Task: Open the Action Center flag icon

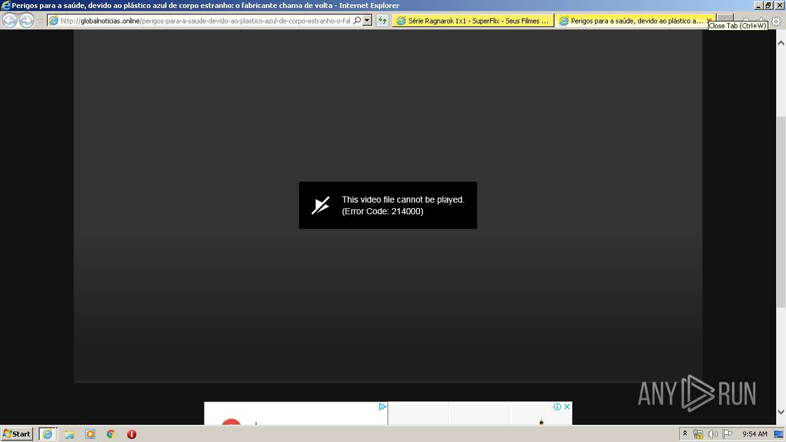Action: 727,434
